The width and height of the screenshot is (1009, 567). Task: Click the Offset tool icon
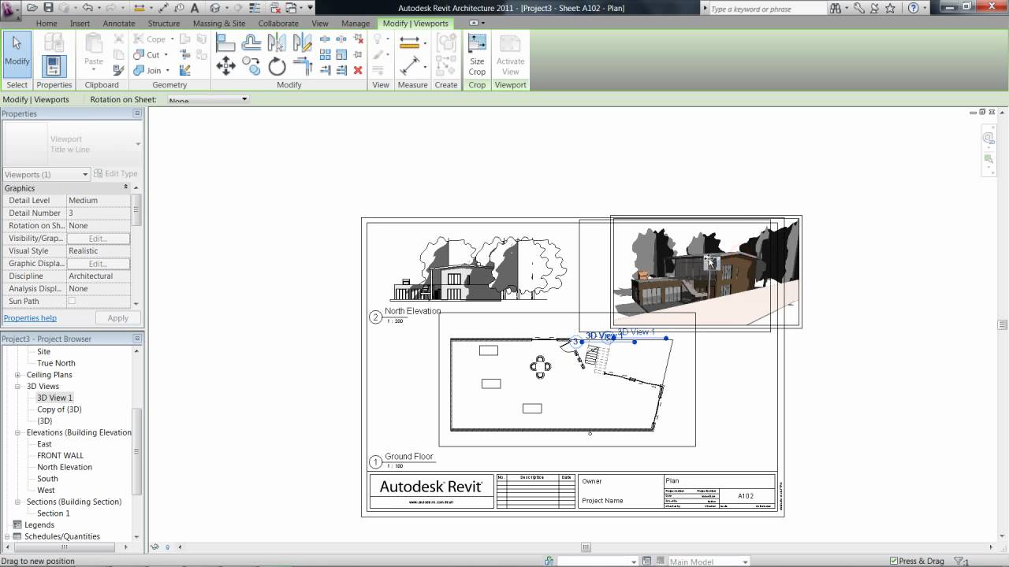click(251, 42)
